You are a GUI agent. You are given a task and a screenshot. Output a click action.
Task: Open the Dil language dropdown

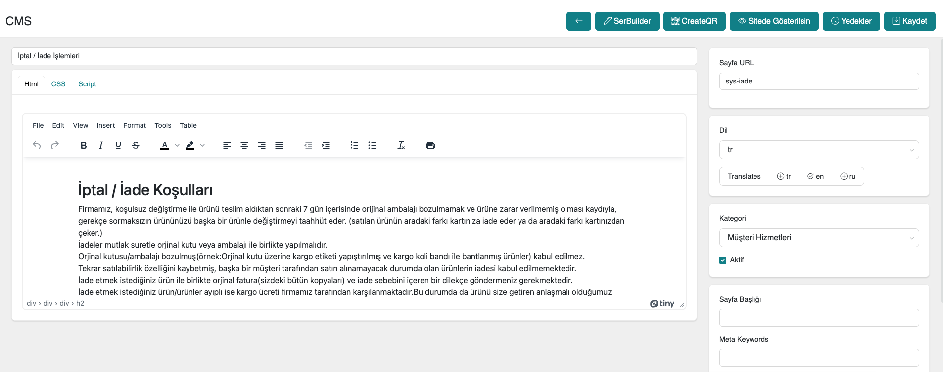coord(819,150)
